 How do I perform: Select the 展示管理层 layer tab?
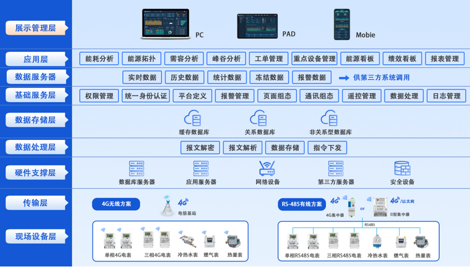pos(36,28)
